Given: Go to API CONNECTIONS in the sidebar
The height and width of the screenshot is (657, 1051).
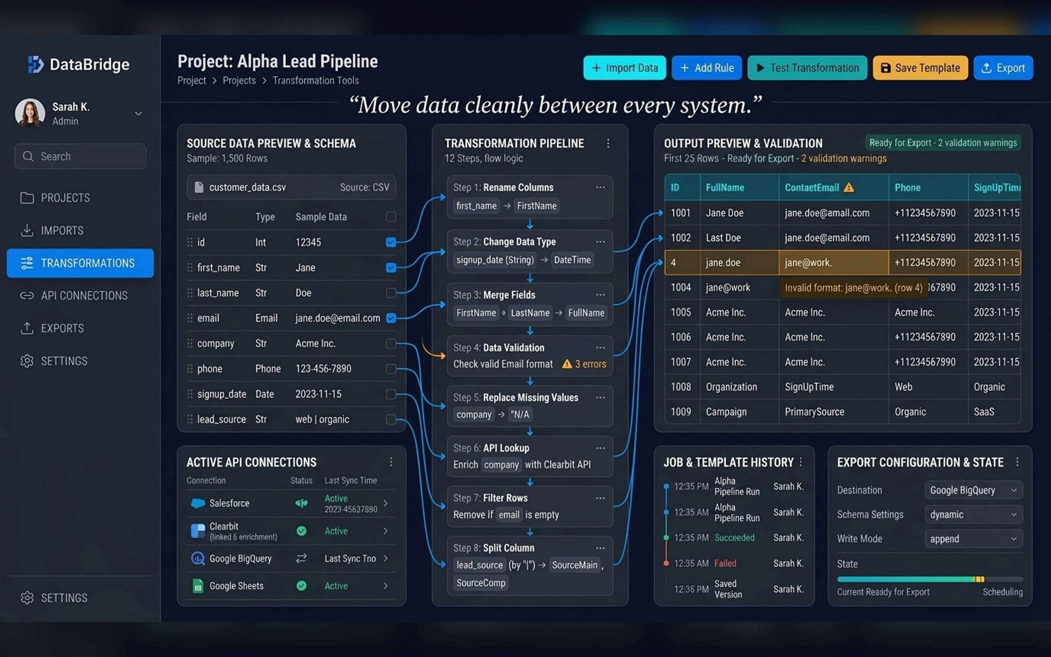Looking at the screenshot, I should pyautogui.click(x=80, y=296).
